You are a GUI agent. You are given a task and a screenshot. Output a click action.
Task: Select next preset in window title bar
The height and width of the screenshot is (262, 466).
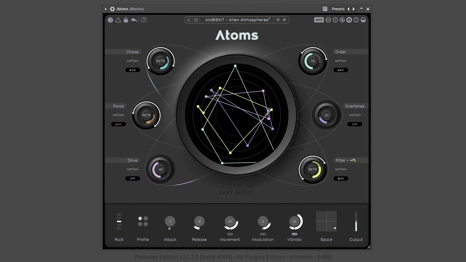[354, 9]
